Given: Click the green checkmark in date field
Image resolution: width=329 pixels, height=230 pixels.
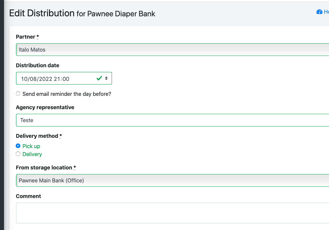Looking at the screenshot, I should [x=99, y=78].
